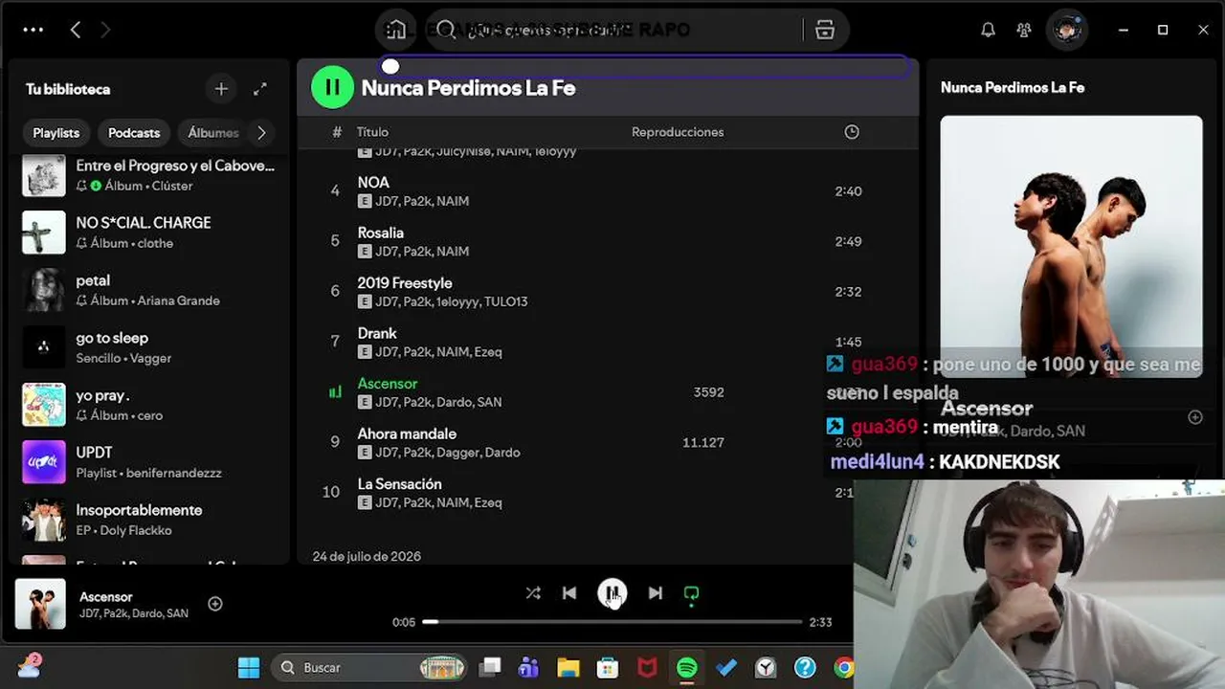Open McAfee from the taskbar
This screenshot has width=1225, height=689.
[647, 668]
